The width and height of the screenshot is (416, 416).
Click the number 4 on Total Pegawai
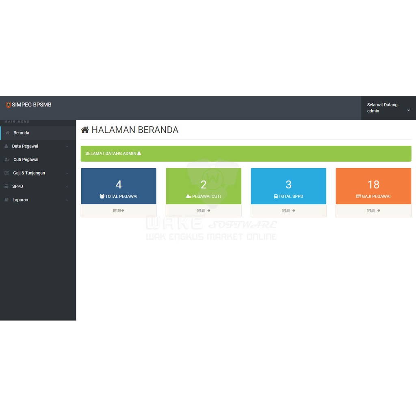click(x=119, y=185)
